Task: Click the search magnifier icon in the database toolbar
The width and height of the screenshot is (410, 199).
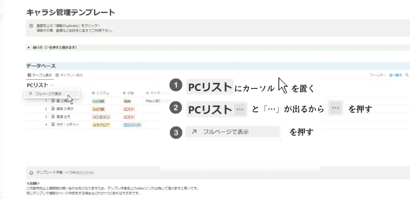Action: tap(407, 75)
